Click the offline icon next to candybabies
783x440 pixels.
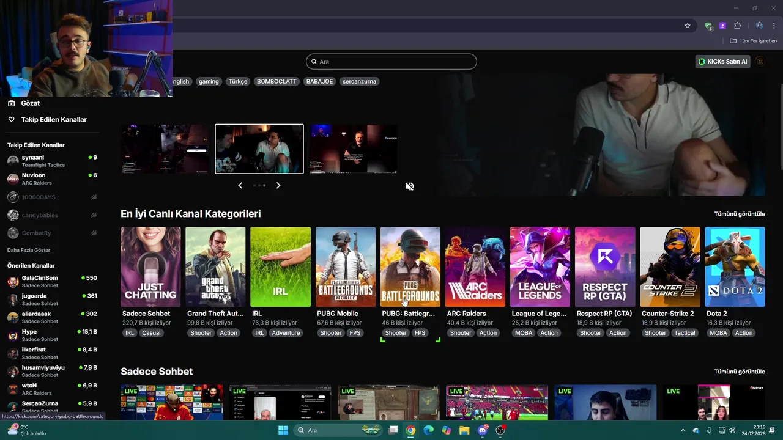[94, 215]
